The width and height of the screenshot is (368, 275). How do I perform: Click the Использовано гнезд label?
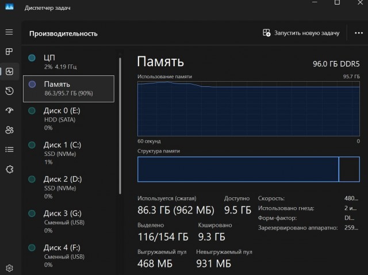(286, 208)
